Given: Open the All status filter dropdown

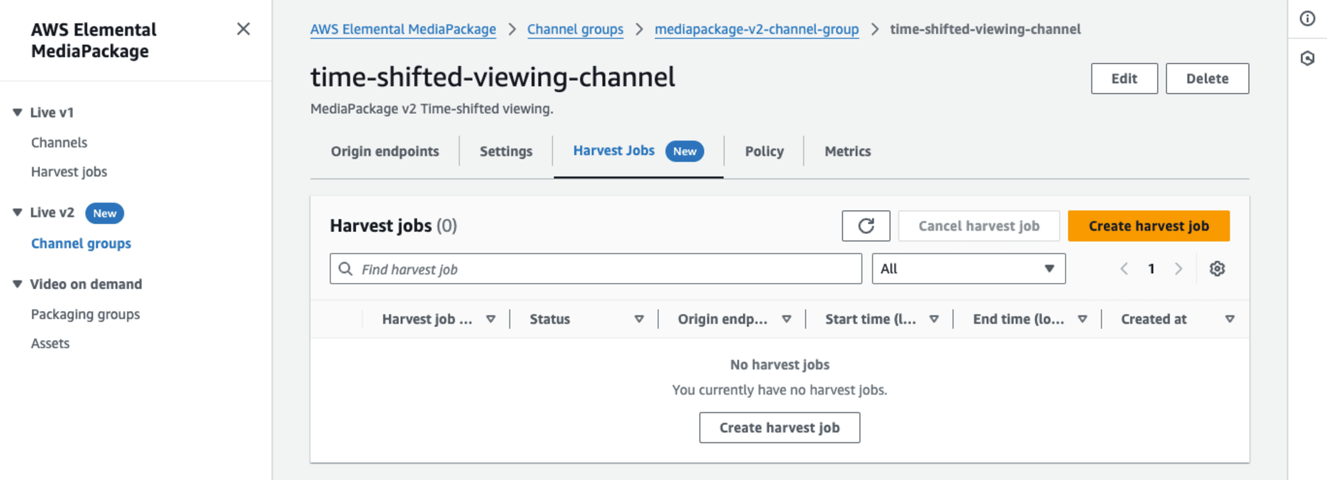Looking at the screenshot, I should 969,269.
